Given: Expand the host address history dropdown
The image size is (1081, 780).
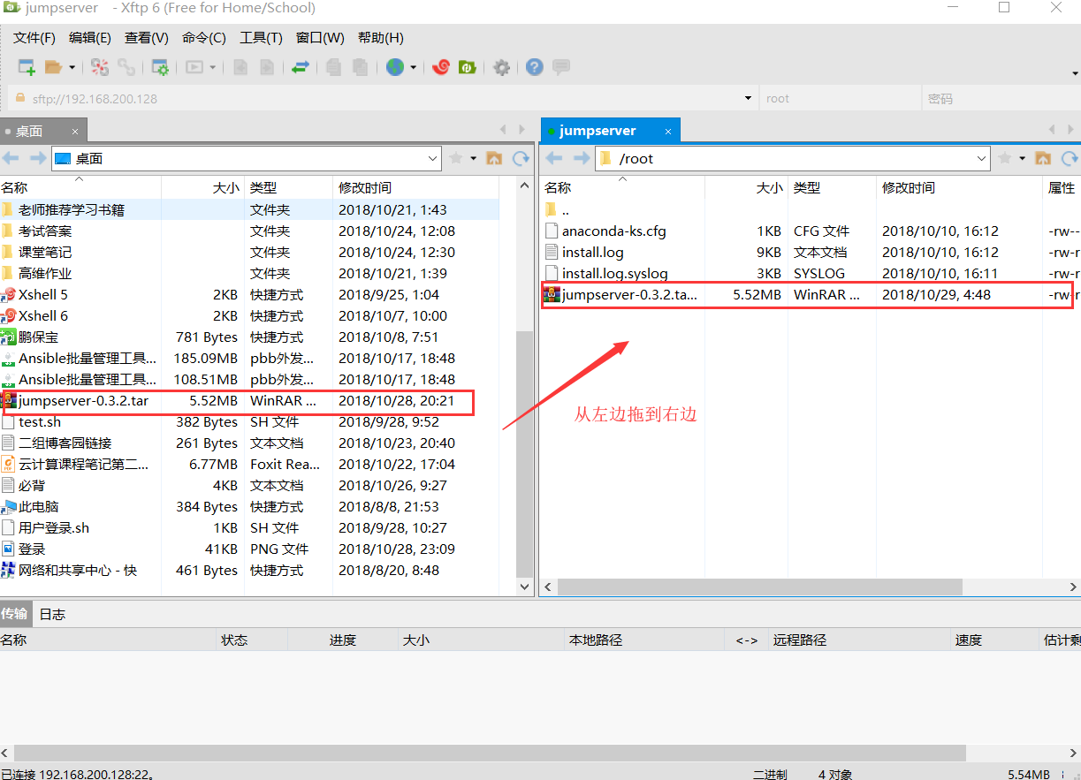Looking at the screenshot, I should coord(748,98).
